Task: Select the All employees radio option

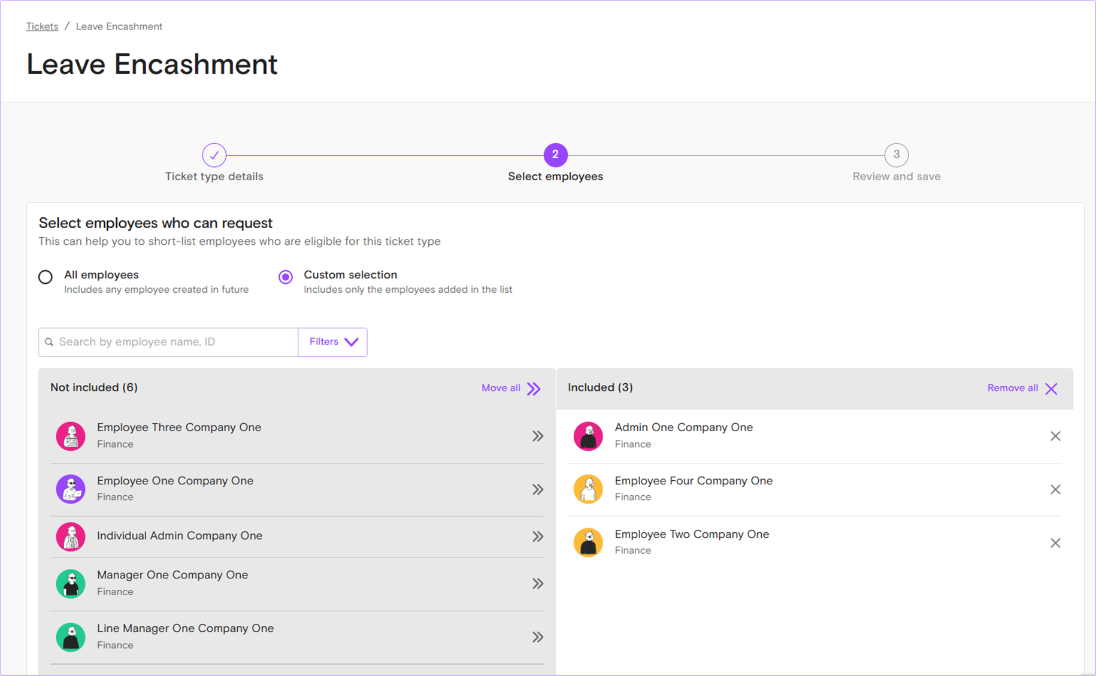Action: pyautogui.click(x=46, y=277)
